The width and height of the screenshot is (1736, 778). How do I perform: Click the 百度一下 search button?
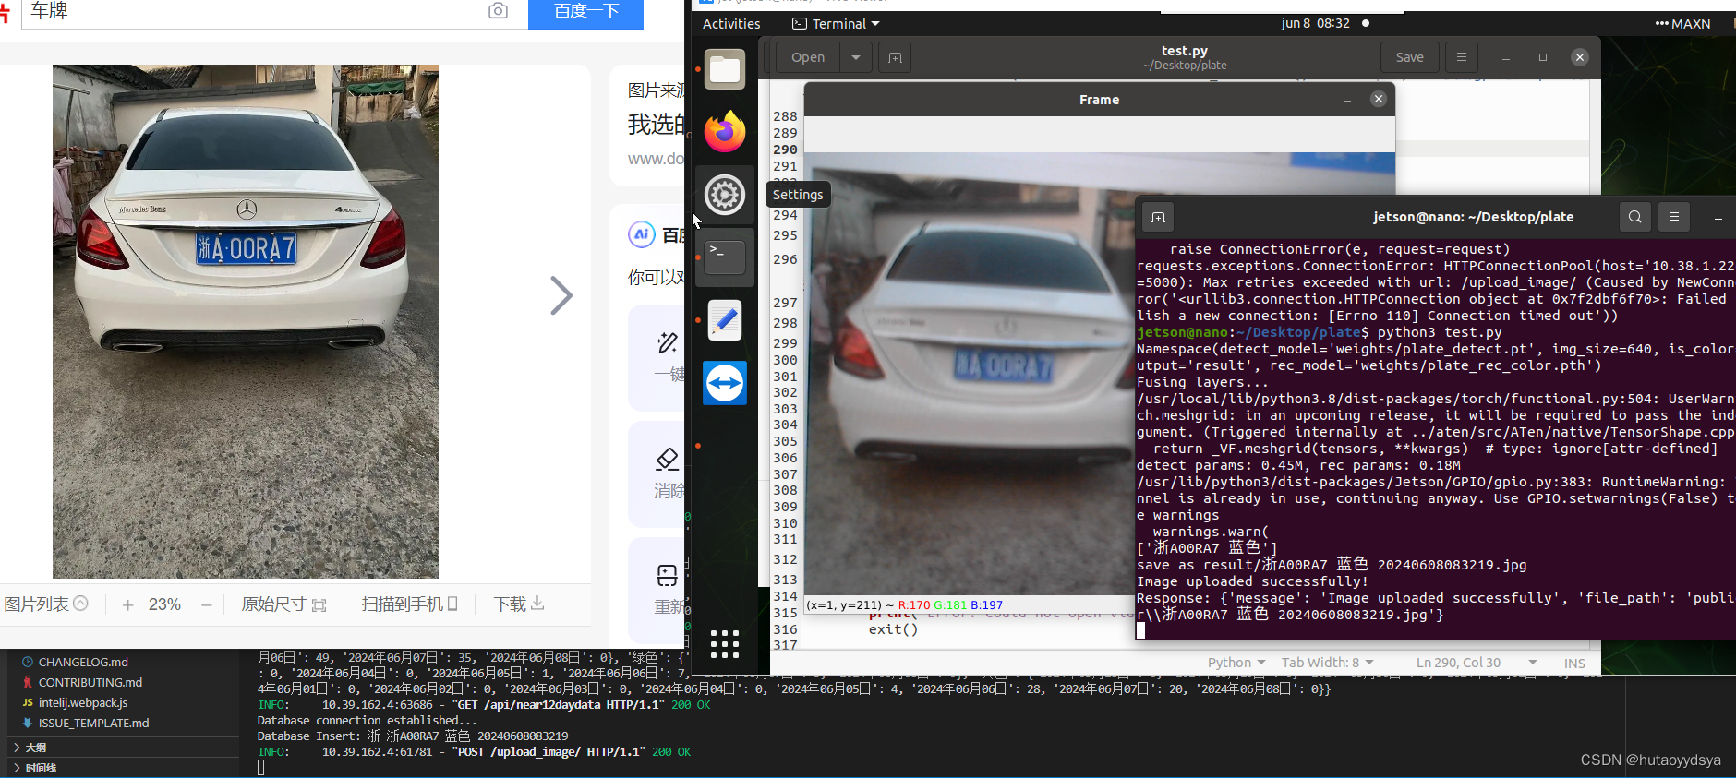click(585, 12)
